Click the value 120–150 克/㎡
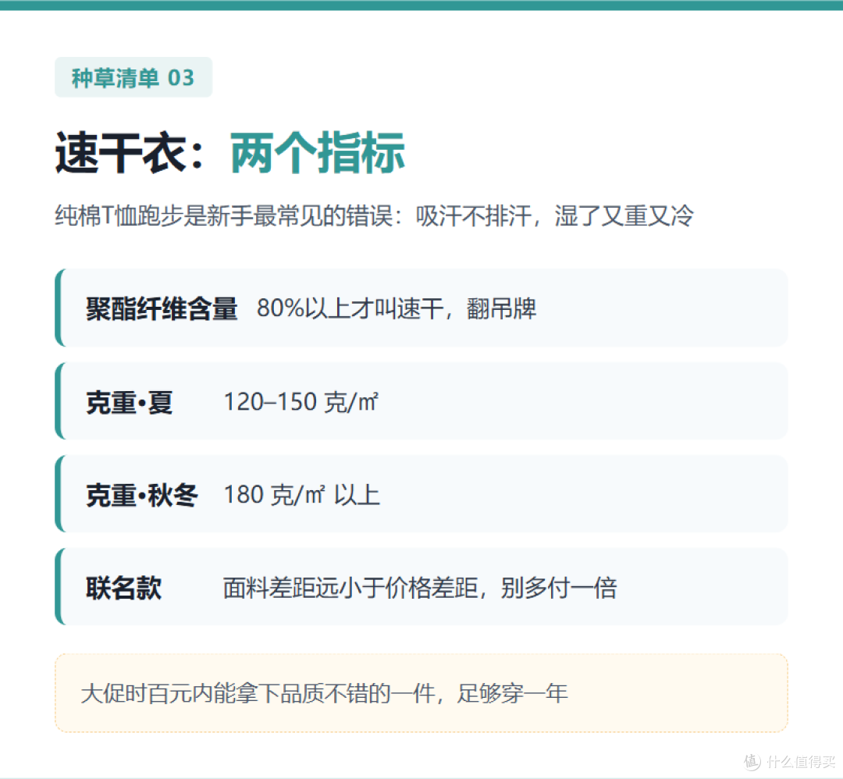The height and width of the screenshot is (779, 843). coord(301,402)
